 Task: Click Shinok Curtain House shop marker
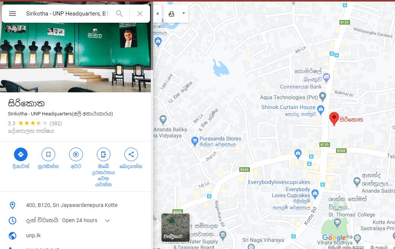click(x=321, y=109)
